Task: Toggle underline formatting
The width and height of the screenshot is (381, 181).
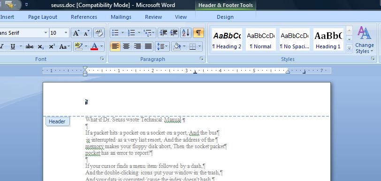Action: pos(13,46)
